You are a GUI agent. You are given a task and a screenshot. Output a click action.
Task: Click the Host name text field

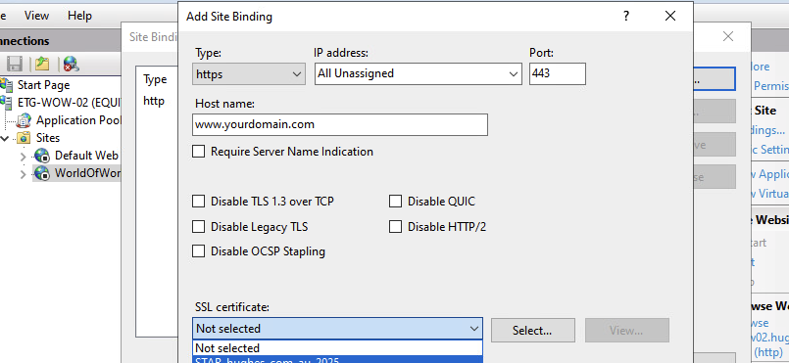(340, 124)
